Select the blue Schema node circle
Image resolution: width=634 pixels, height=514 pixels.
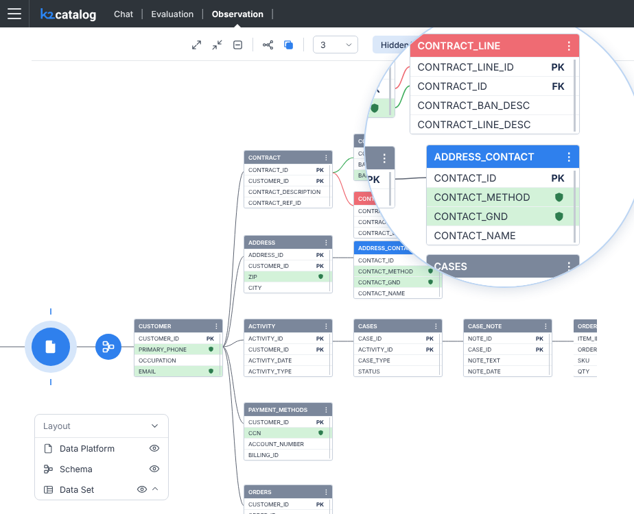tap(108, 346)
